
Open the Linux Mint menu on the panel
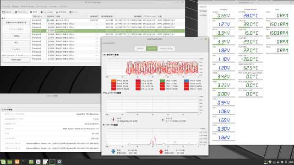click(3, 162)
